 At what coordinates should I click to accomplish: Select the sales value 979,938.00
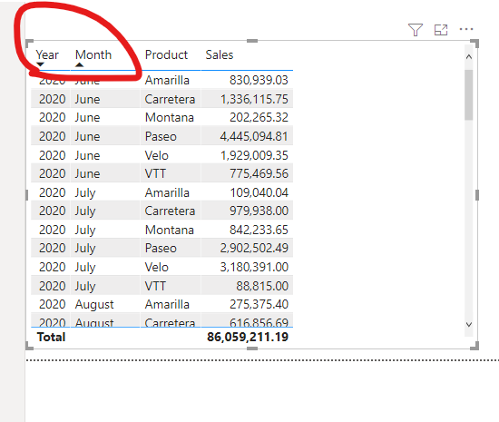point(259,211)
